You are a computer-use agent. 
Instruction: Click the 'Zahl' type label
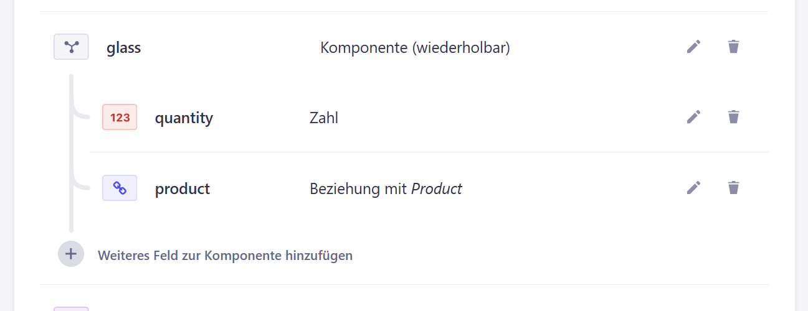pos(324,118)
